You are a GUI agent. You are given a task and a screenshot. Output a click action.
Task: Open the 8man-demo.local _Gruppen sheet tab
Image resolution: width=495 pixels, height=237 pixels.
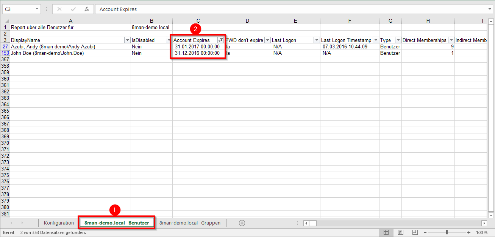190,223
